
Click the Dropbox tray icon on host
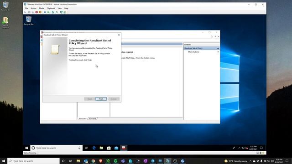(x=258, y=161)
